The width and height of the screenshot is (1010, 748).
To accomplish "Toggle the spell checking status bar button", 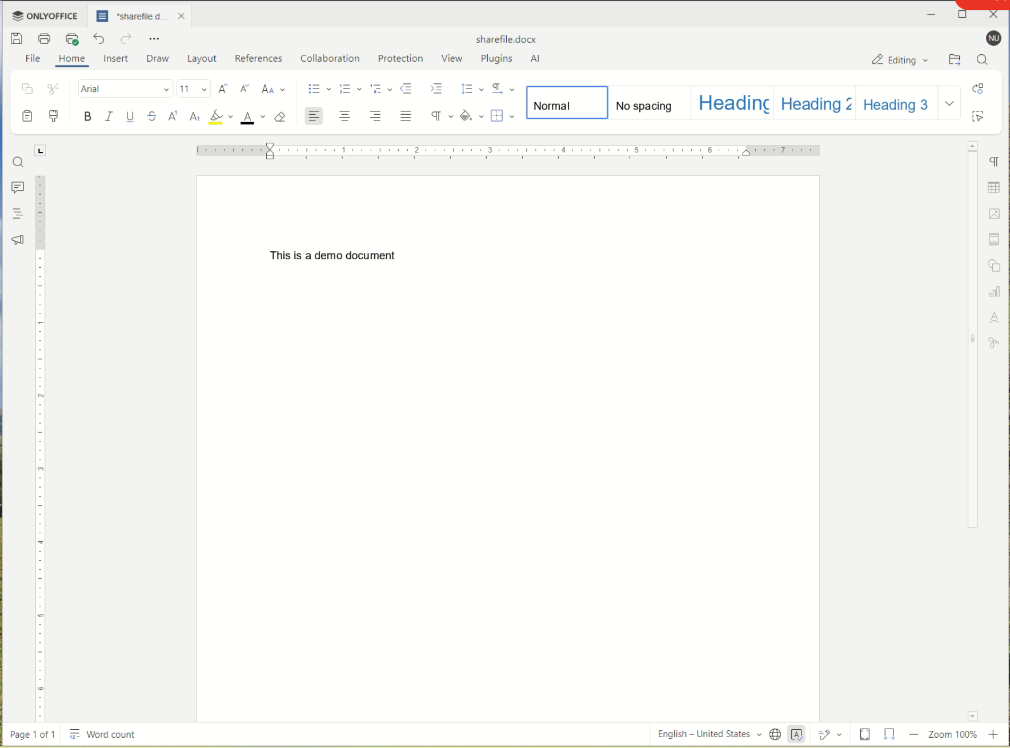I will point(796,734).
